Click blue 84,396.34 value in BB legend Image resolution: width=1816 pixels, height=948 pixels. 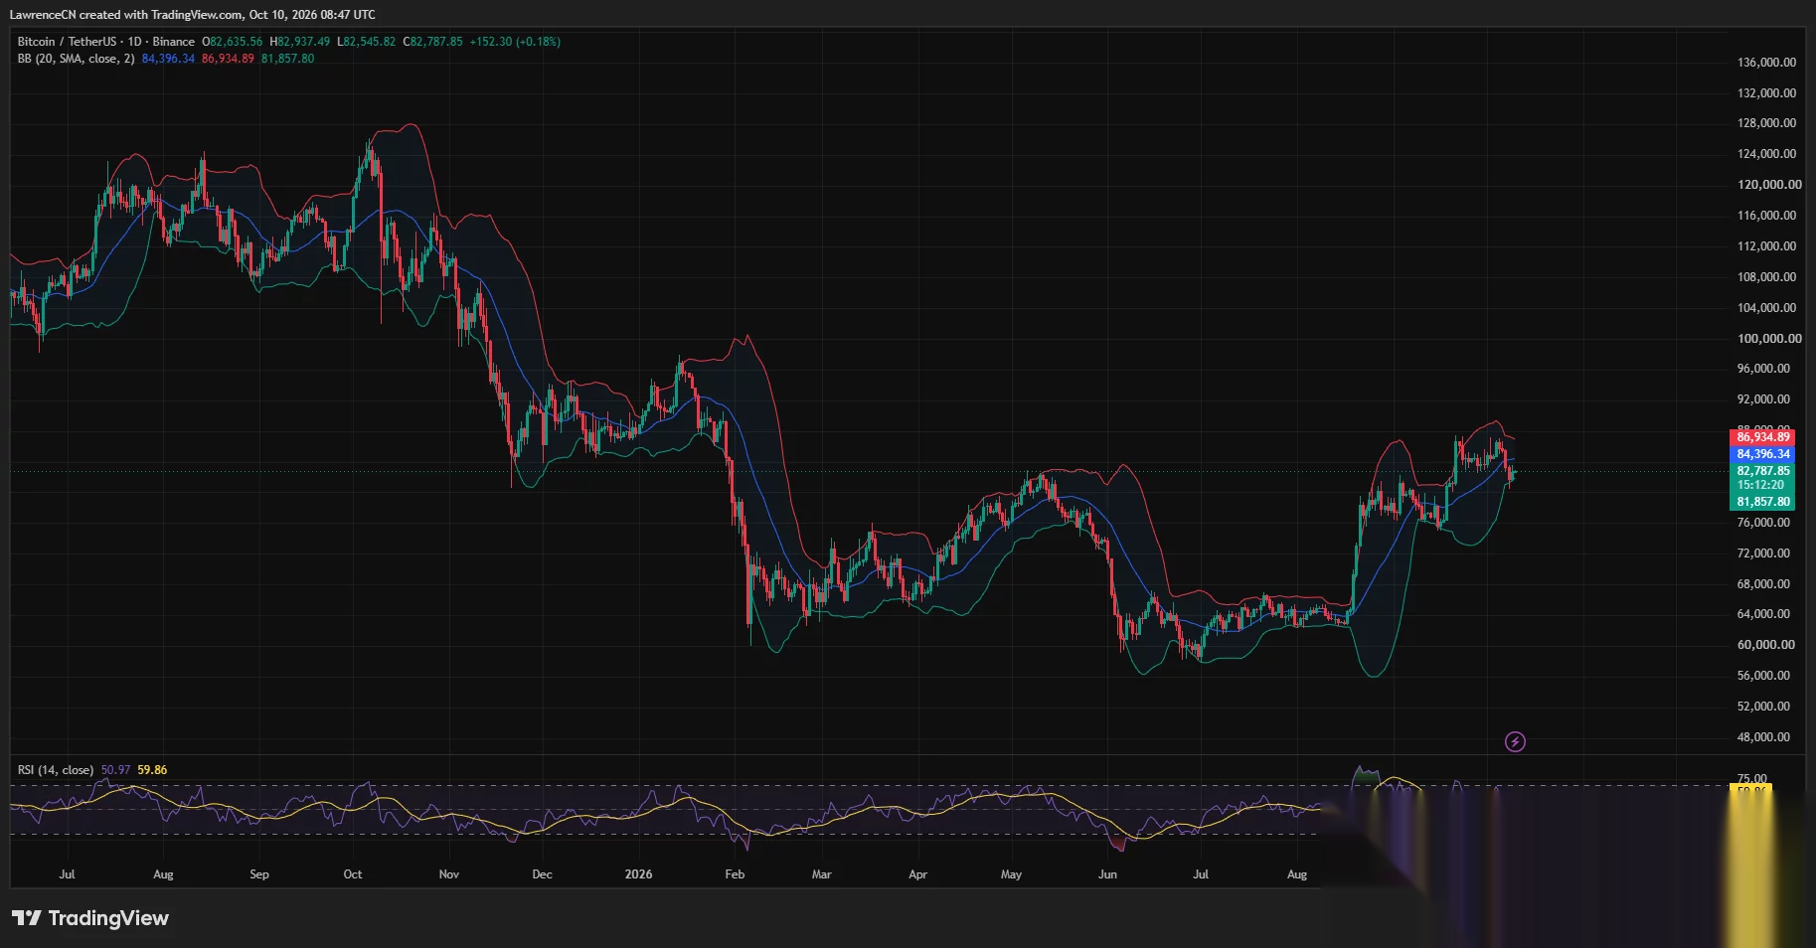(168, 59)
